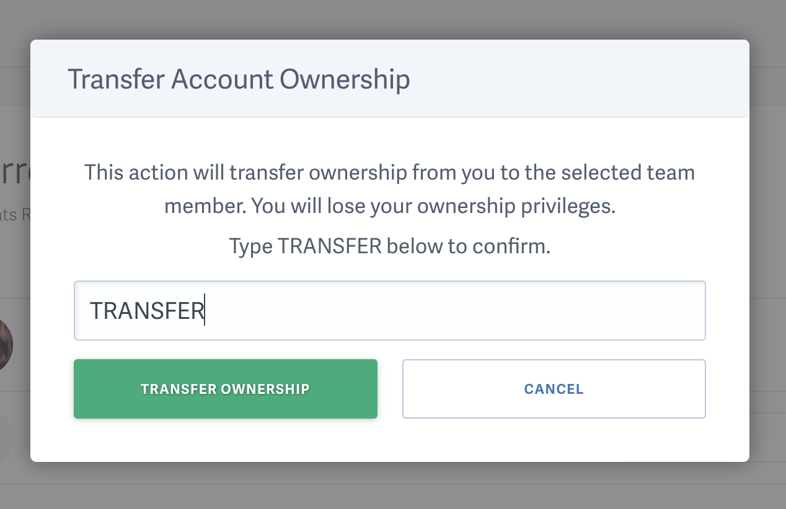This screenshot has height=509, width=786.
Task: Click the partially hidden grey subtitle at left
Action: 15,214
